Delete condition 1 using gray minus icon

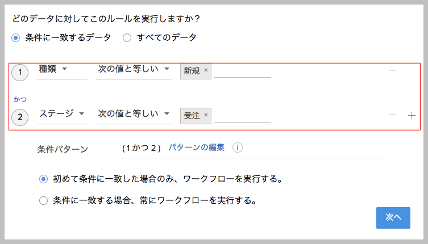[x=392, y=70]
